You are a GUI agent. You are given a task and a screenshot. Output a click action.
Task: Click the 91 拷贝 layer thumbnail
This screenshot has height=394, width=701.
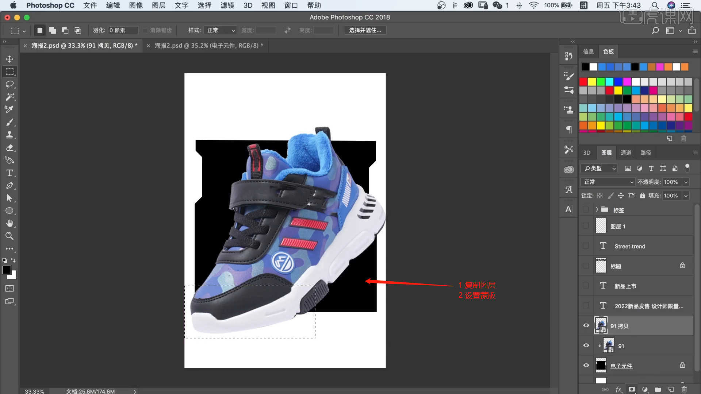pyautogui.click(x=601, y=325)
